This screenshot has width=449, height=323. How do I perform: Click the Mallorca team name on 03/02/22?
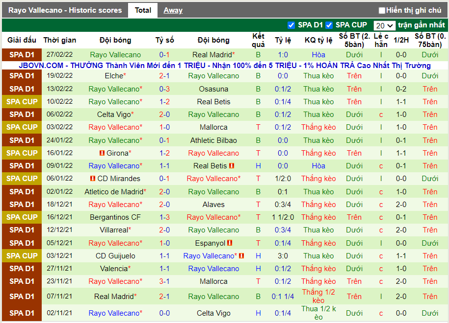(213, 127)
